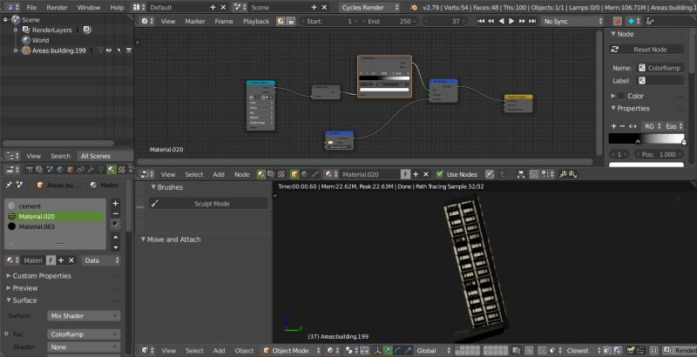
Task: Toggle renderability camera of Areas:building.199
Action: pos(129,51)
